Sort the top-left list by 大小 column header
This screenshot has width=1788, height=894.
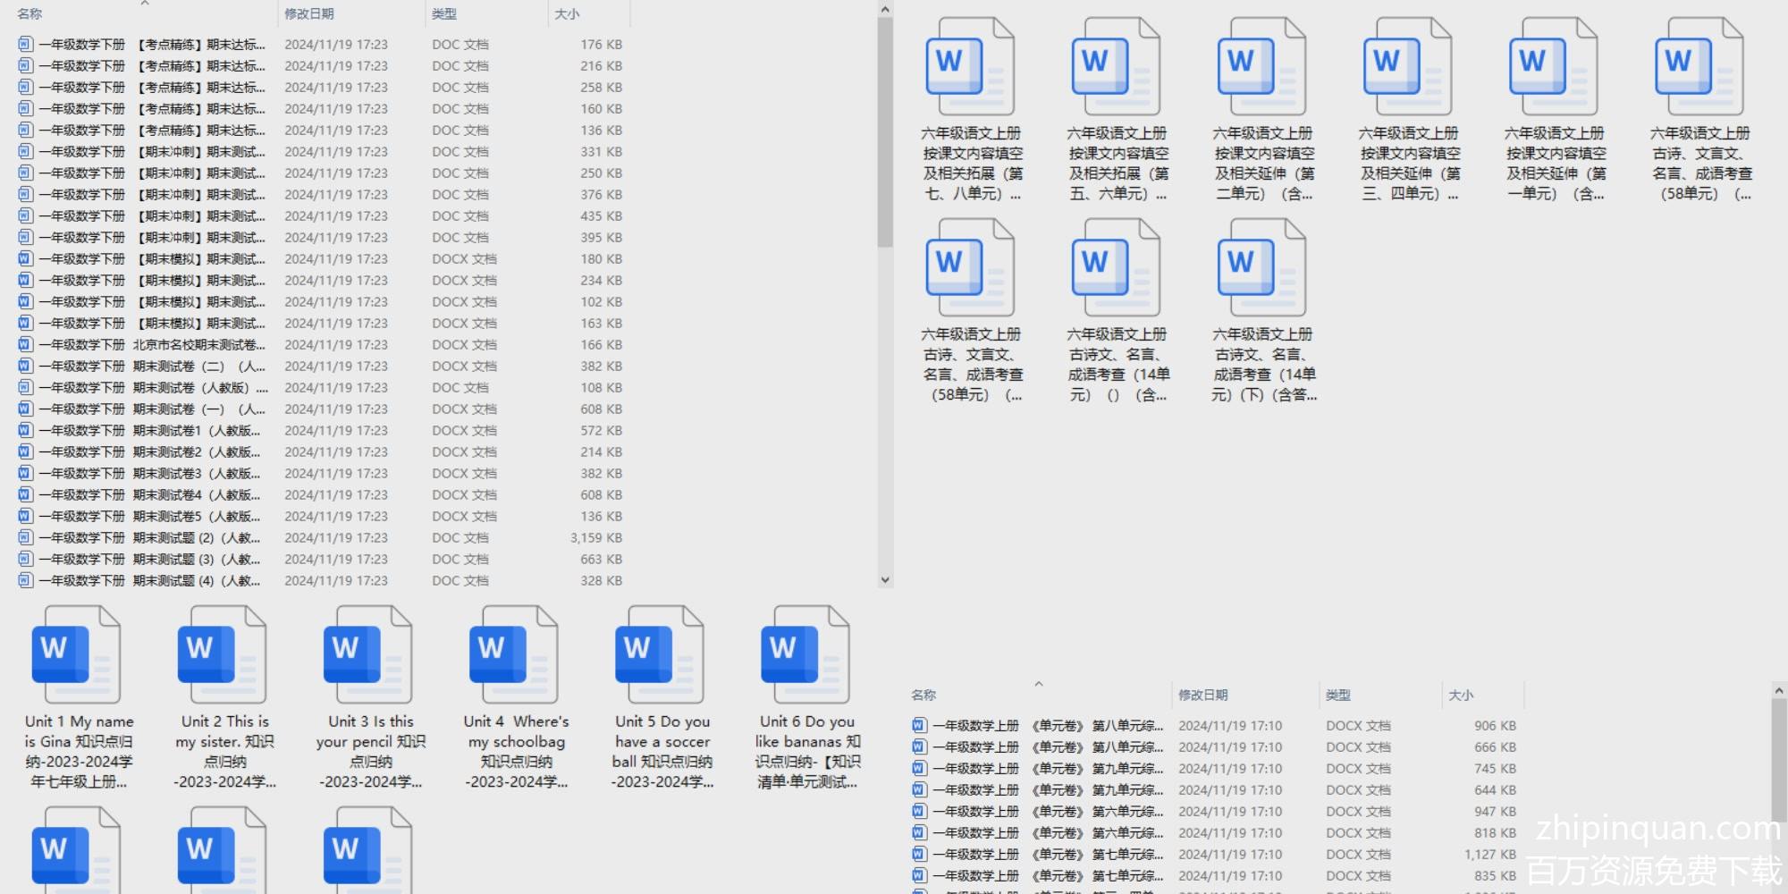coord(567,14)
